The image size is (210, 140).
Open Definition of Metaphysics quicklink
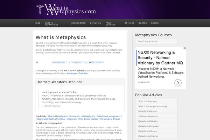(x=108, y=116)
